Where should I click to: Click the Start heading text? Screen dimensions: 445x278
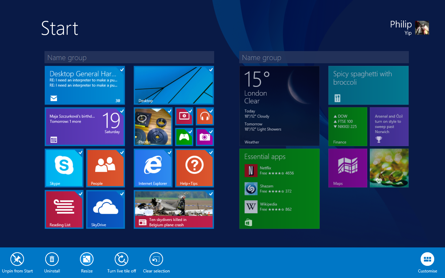click(x=60, y=28)
